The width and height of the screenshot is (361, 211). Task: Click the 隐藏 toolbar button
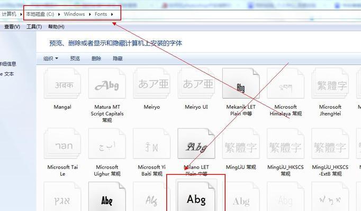click(118, 59)
